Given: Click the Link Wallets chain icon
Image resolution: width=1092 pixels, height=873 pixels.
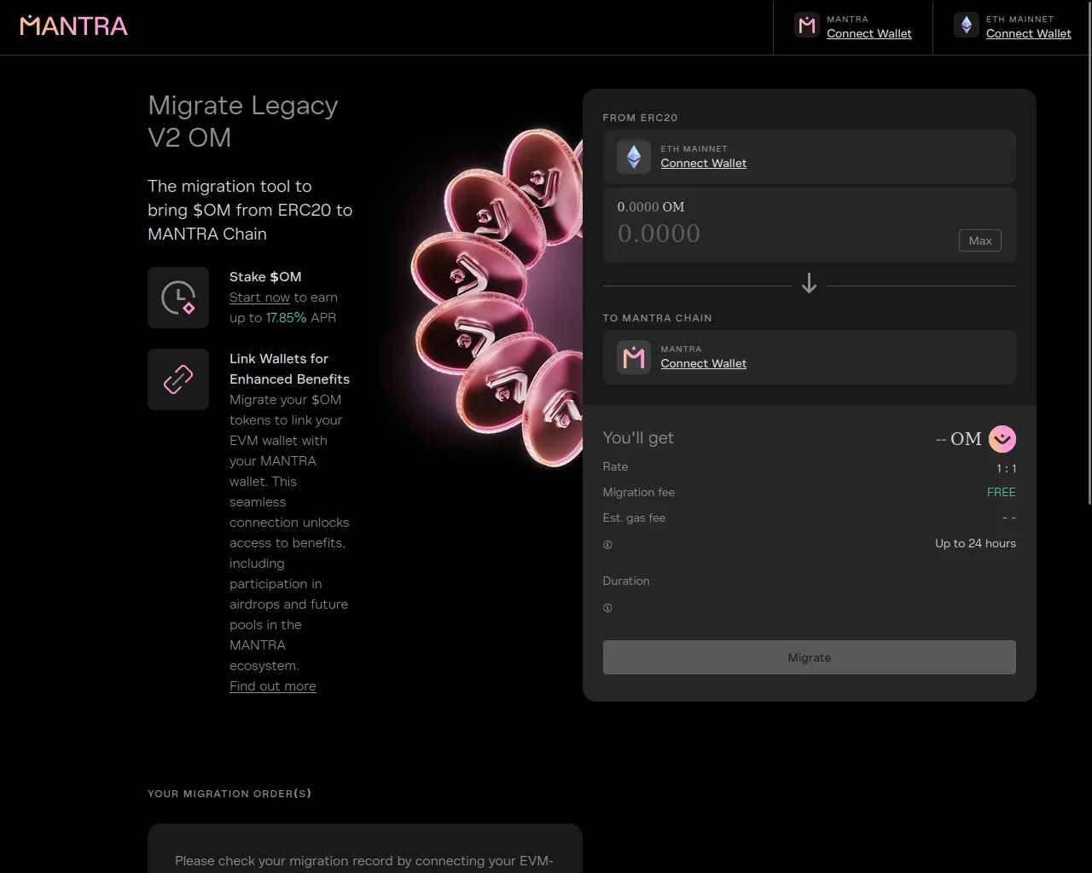Looking at the screenshot, I should (178, 379).
